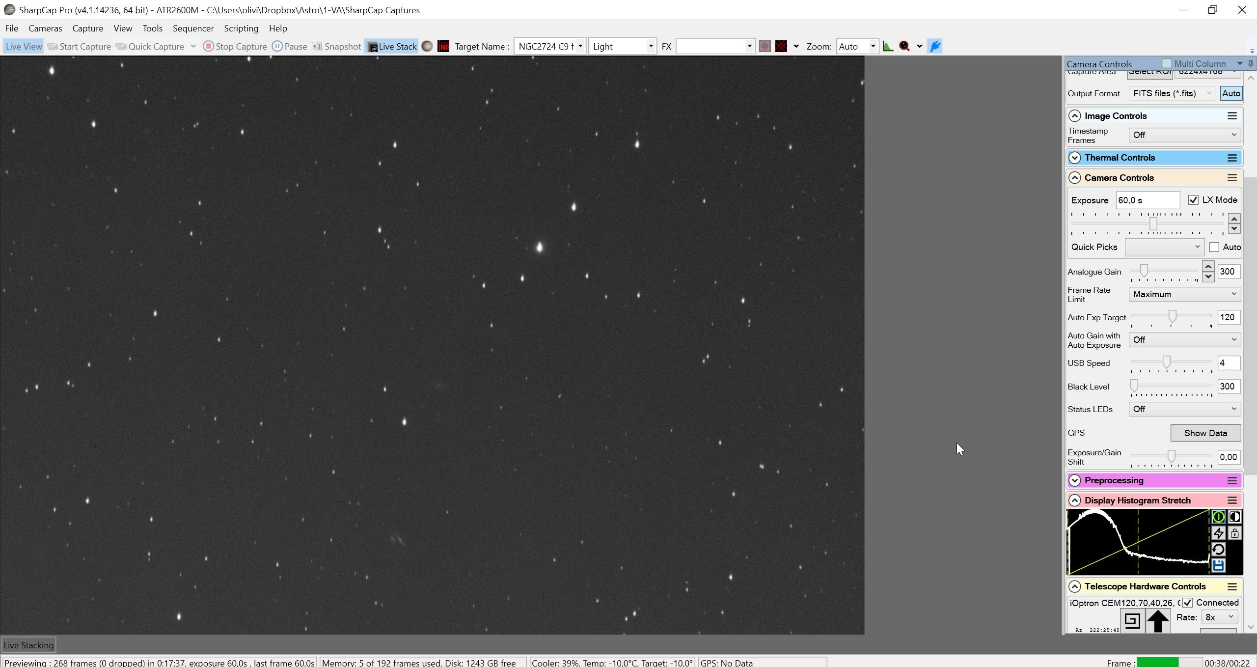Open the Zoom Auto dropdown
The height and width of the screenshot is (667, 1257).
(x=857, y=47)
